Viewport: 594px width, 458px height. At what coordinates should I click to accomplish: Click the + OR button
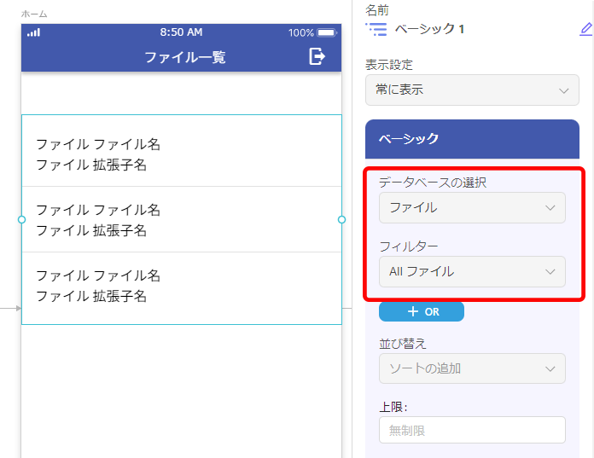pos(422,311)
